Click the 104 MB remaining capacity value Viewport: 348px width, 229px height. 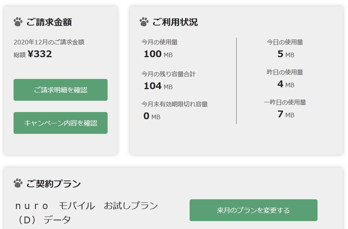158,86
